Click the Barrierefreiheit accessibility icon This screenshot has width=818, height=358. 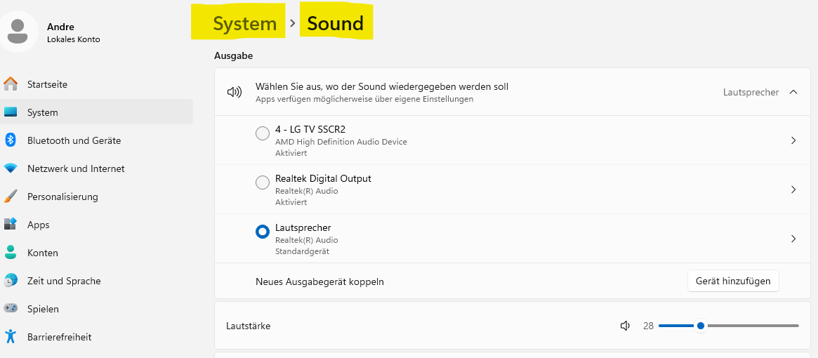pos(11,337)
